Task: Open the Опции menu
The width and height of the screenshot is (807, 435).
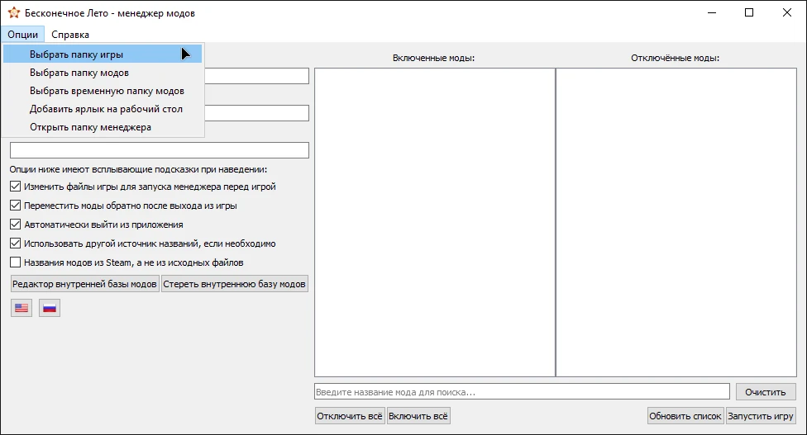Action: click(22, 35)
